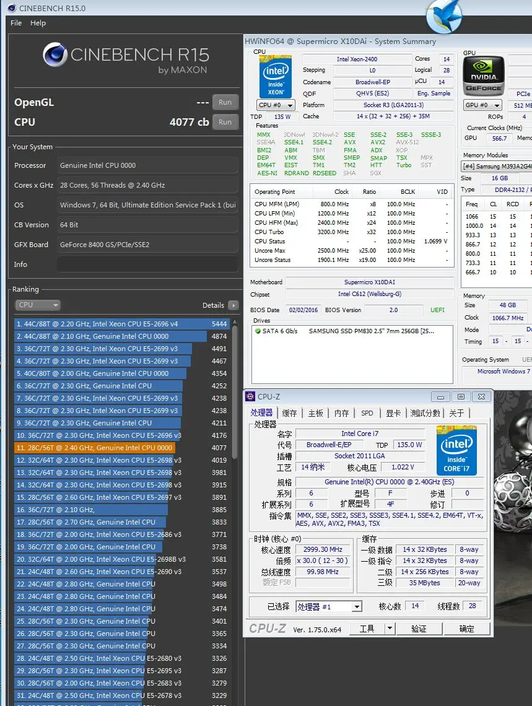Click the 35 MBytes L3 cache value in CPU-Z
This screenshot has height=706, width=532.
pos(424,583)
